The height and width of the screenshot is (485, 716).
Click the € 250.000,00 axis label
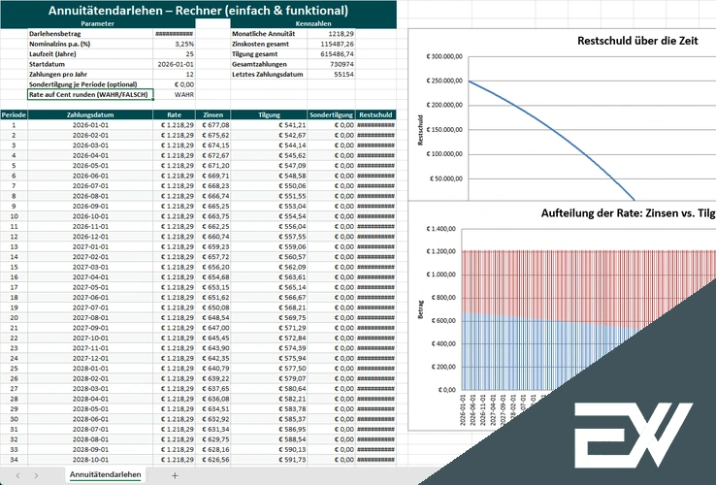444,81
